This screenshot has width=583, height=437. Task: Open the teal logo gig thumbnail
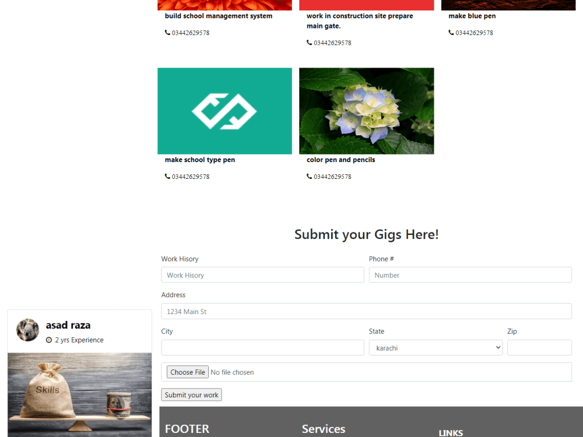coord(224,111)
